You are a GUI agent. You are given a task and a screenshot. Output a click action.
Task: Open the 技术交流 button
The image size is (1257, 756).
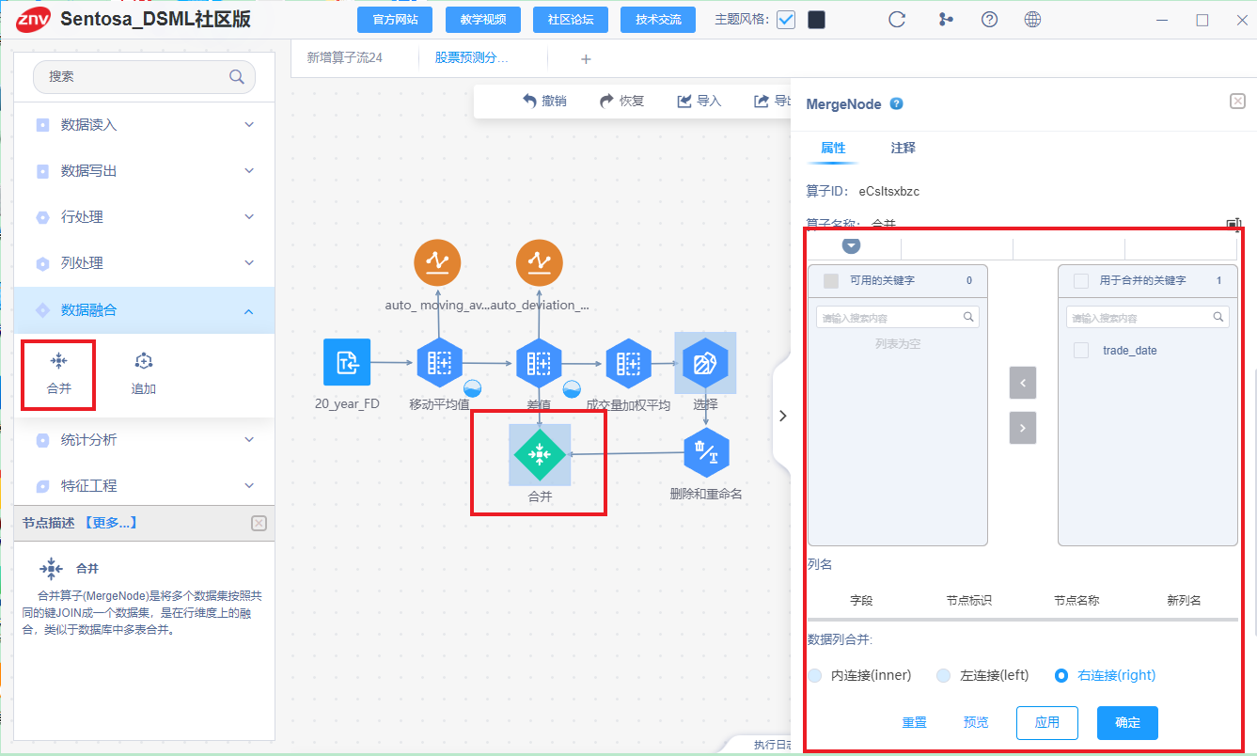[658, 20]
